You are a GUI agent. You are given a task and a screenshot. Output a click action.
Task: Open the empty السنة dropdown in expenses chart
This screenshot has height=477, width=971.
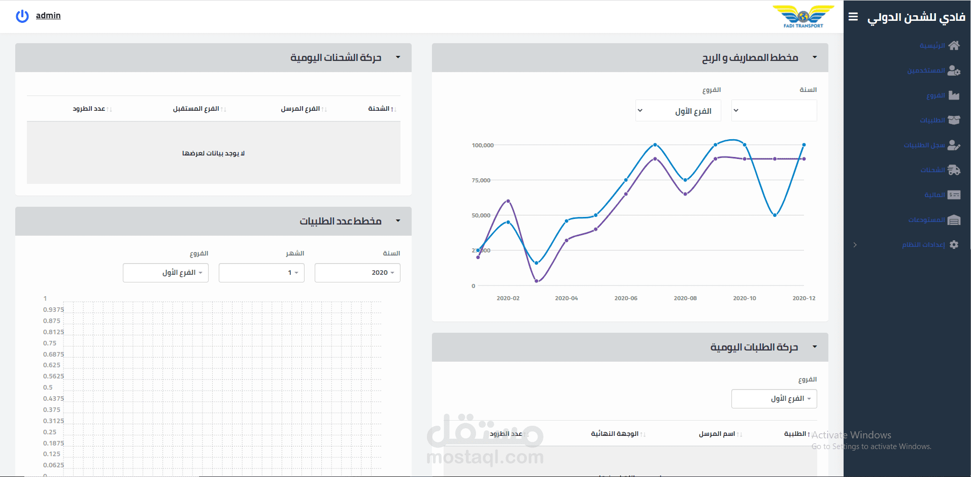pyautogui.click(x=774, y=110)
